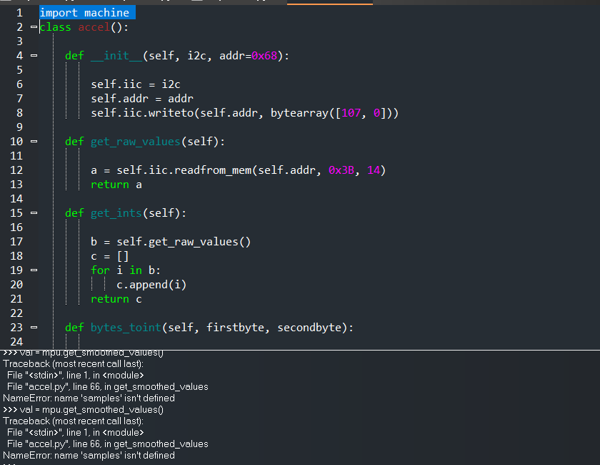Image resolution: width=600 pixels, height=465 pixels.
Task: Click first 'File "<stdin>", line 1' traceback entry
Action: coord(76,375)
